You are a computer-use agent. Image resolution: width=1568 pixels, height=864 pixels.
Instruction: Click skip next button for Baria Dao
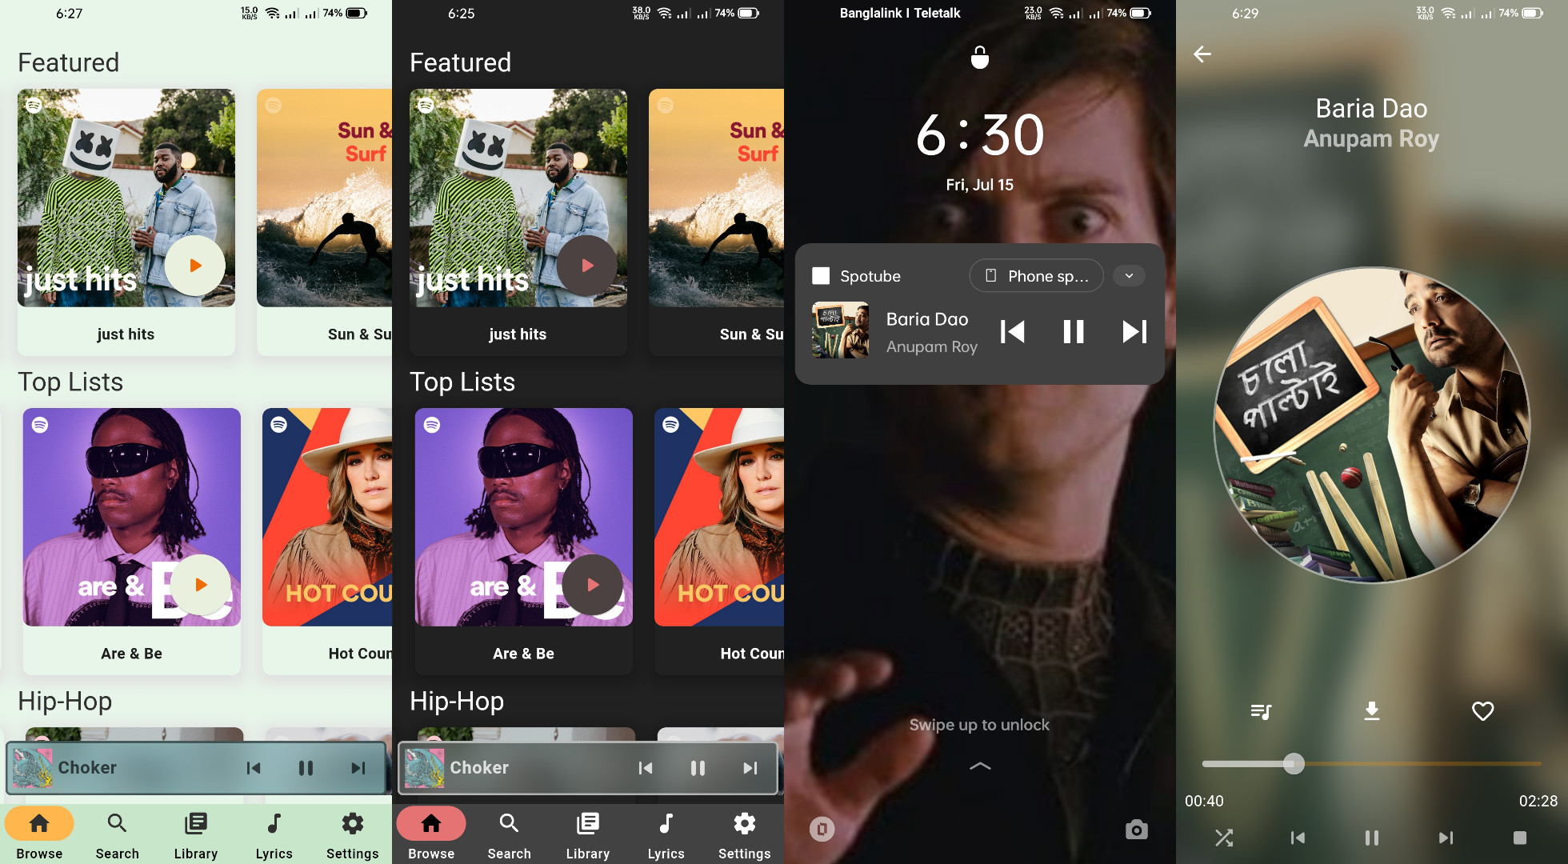[x=1134, y=331]
